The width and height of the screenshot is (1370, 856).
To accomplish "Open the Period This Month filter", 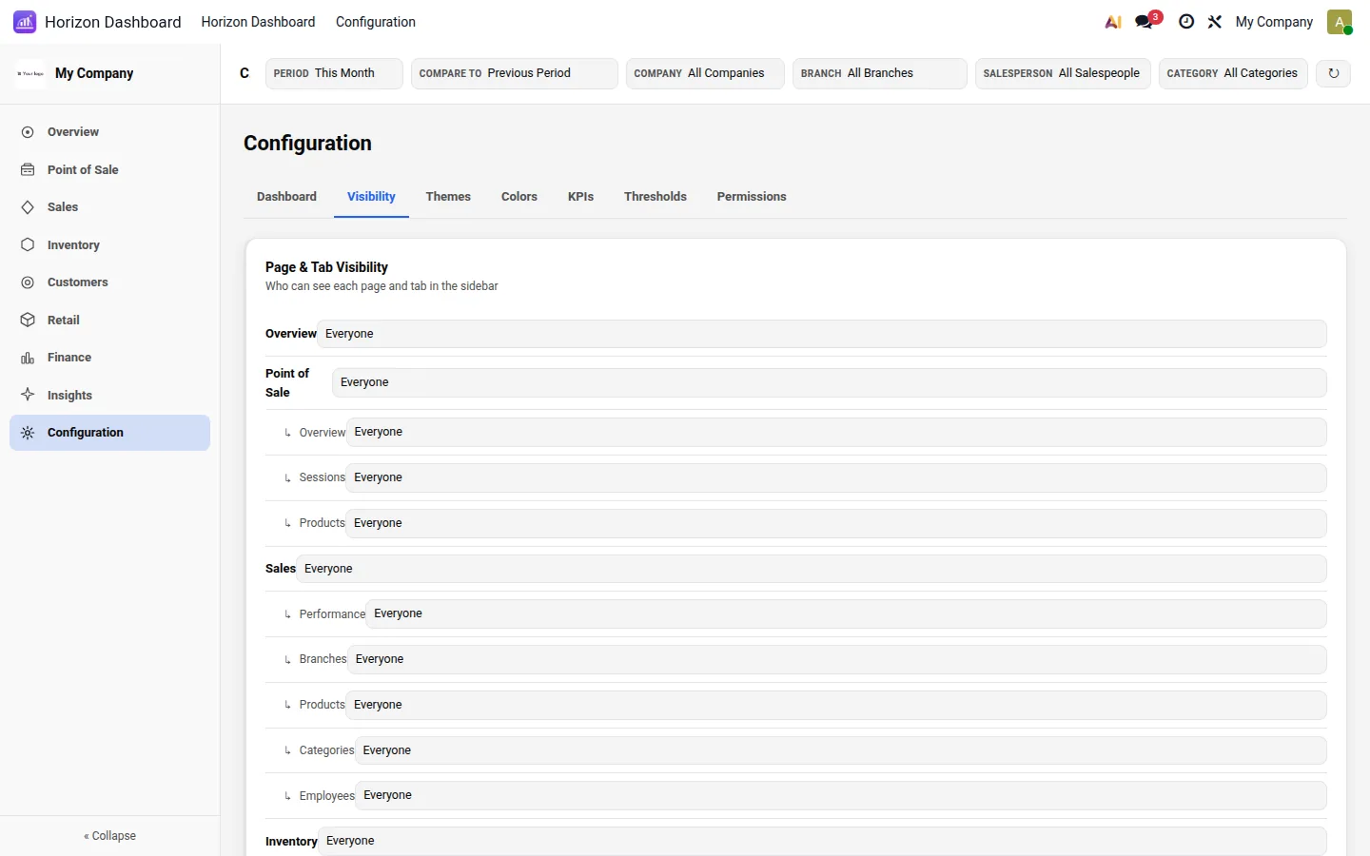I will point(334,73).
